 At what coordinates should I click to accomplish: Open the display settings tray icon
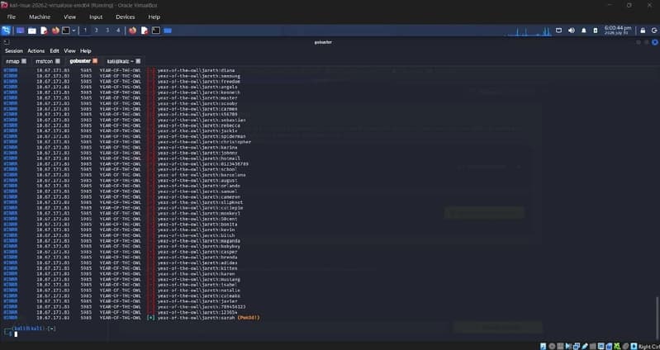[559, 31]
